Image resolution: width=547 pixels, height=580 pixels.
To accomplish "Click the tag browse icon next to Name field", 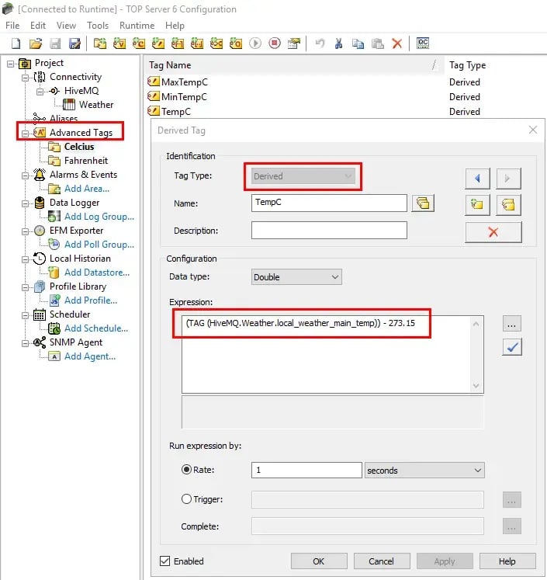I will pos(423,203).
